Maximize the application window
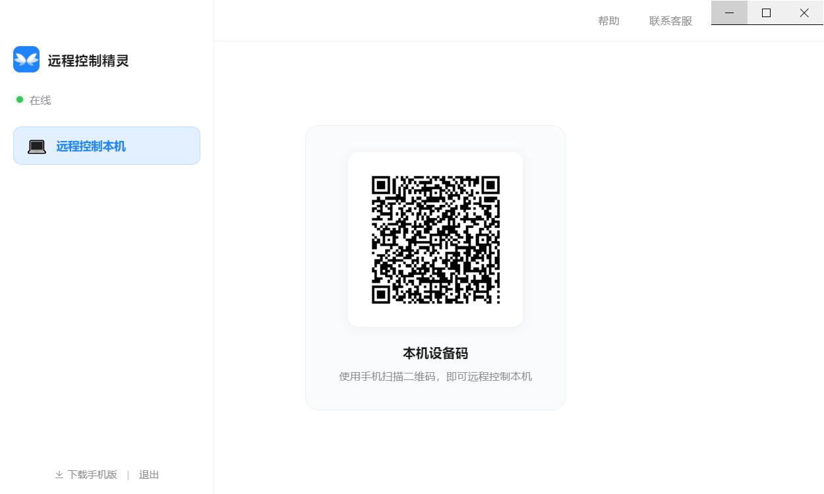 [x=766, y=13]
